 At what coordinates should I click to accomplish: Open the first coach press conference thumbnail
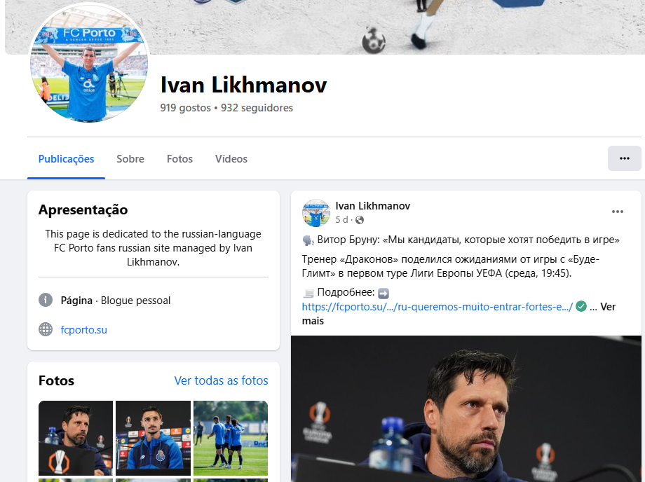click(76, 438)
